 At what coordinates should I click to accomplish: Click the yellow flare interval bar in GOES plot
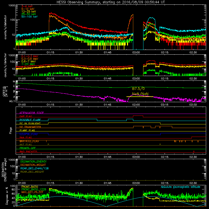tap(140, 97)
